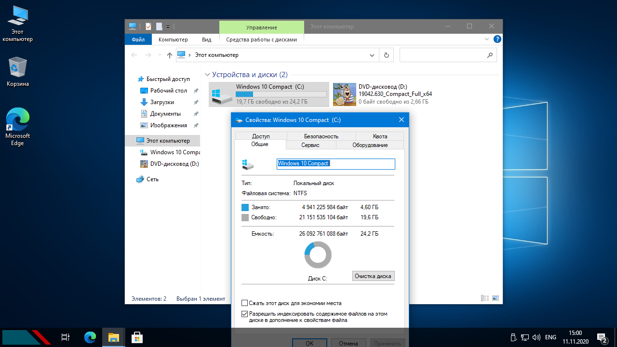Select the Microsoft Edge desktop shortcut

click(18, 127)
